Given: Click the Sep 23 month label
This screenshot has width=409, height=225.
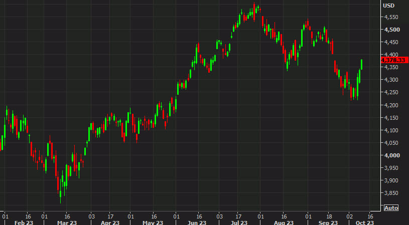Looking at the screenshot, I should (328, 222).
